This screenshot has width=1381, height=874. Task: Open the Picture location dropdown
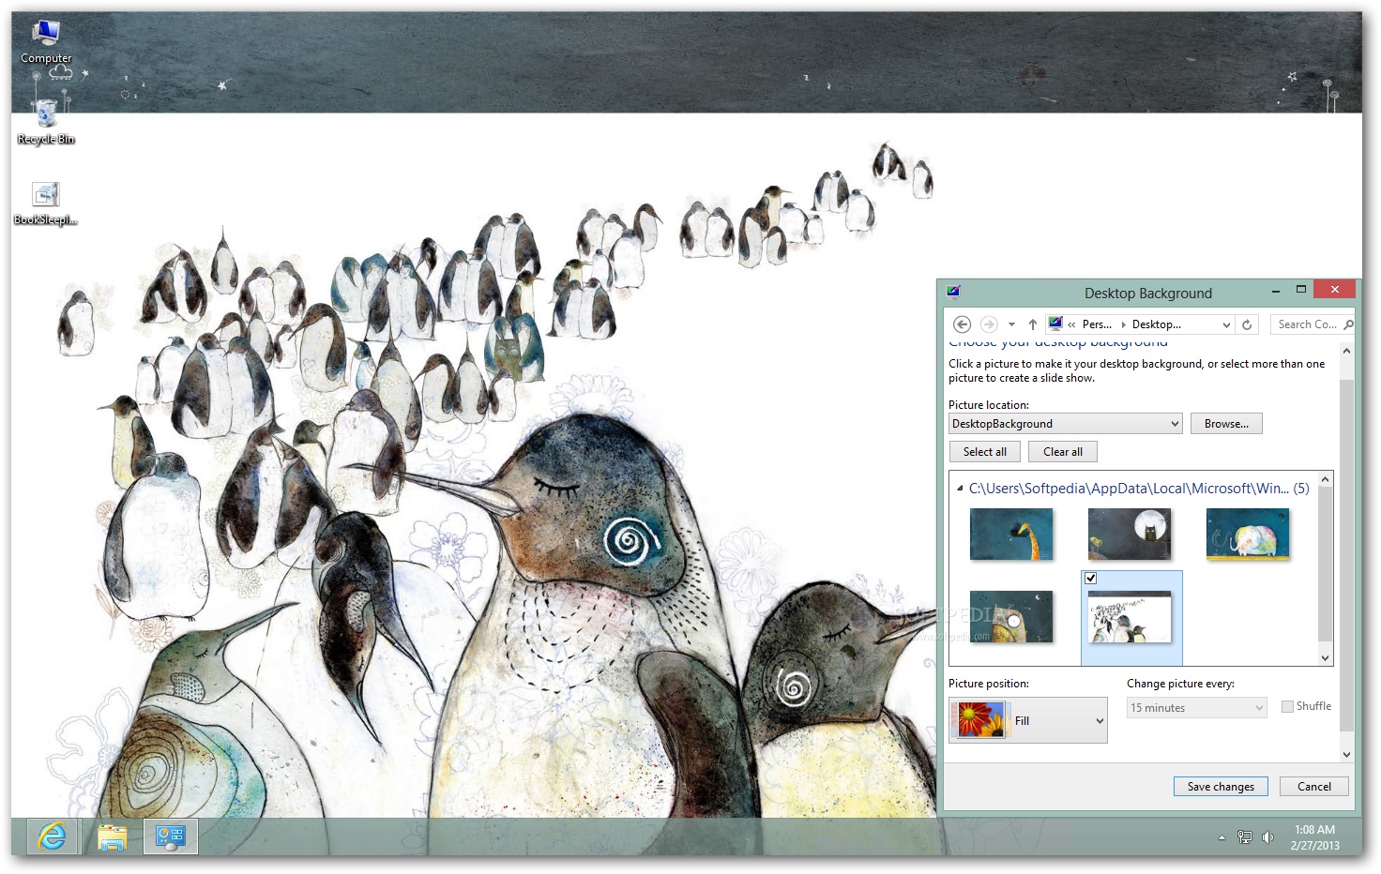tap(1065, 424)
